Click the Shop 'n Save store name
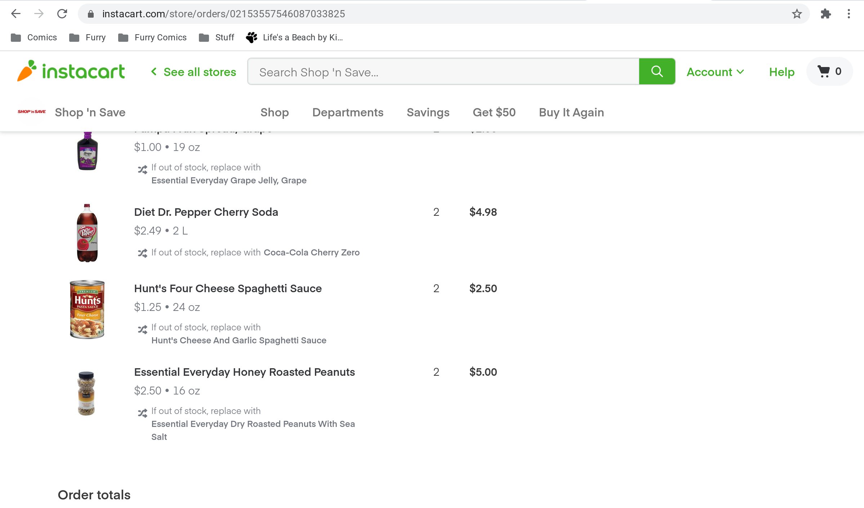 [x=90, y=112]
